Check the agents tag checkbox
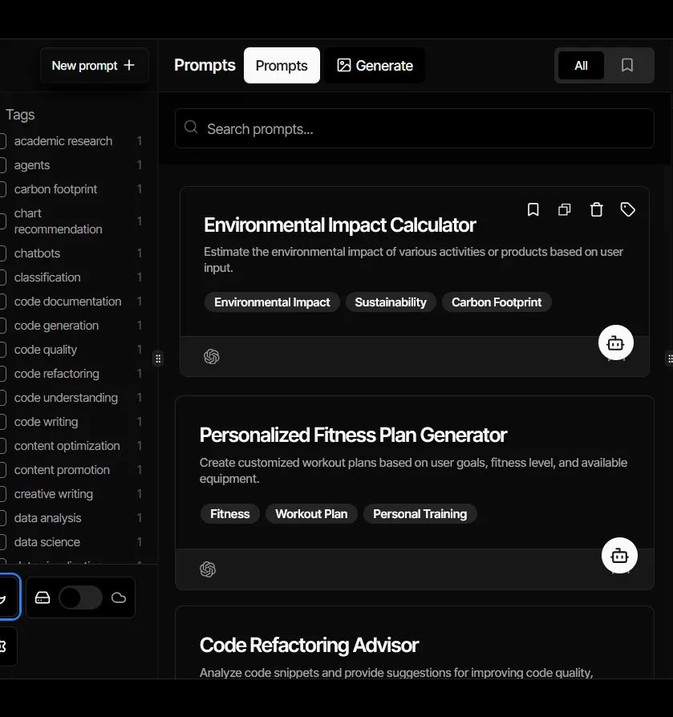Screen dimensions: 673x717 (x=2, y=165)
